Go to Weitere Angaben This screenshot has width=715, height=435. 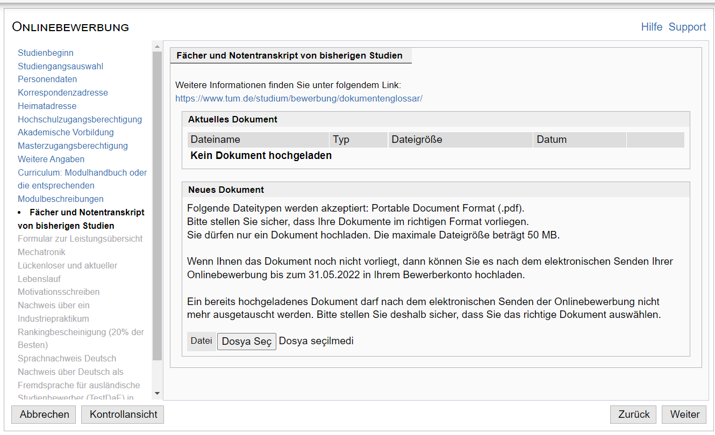click(51, 159)
